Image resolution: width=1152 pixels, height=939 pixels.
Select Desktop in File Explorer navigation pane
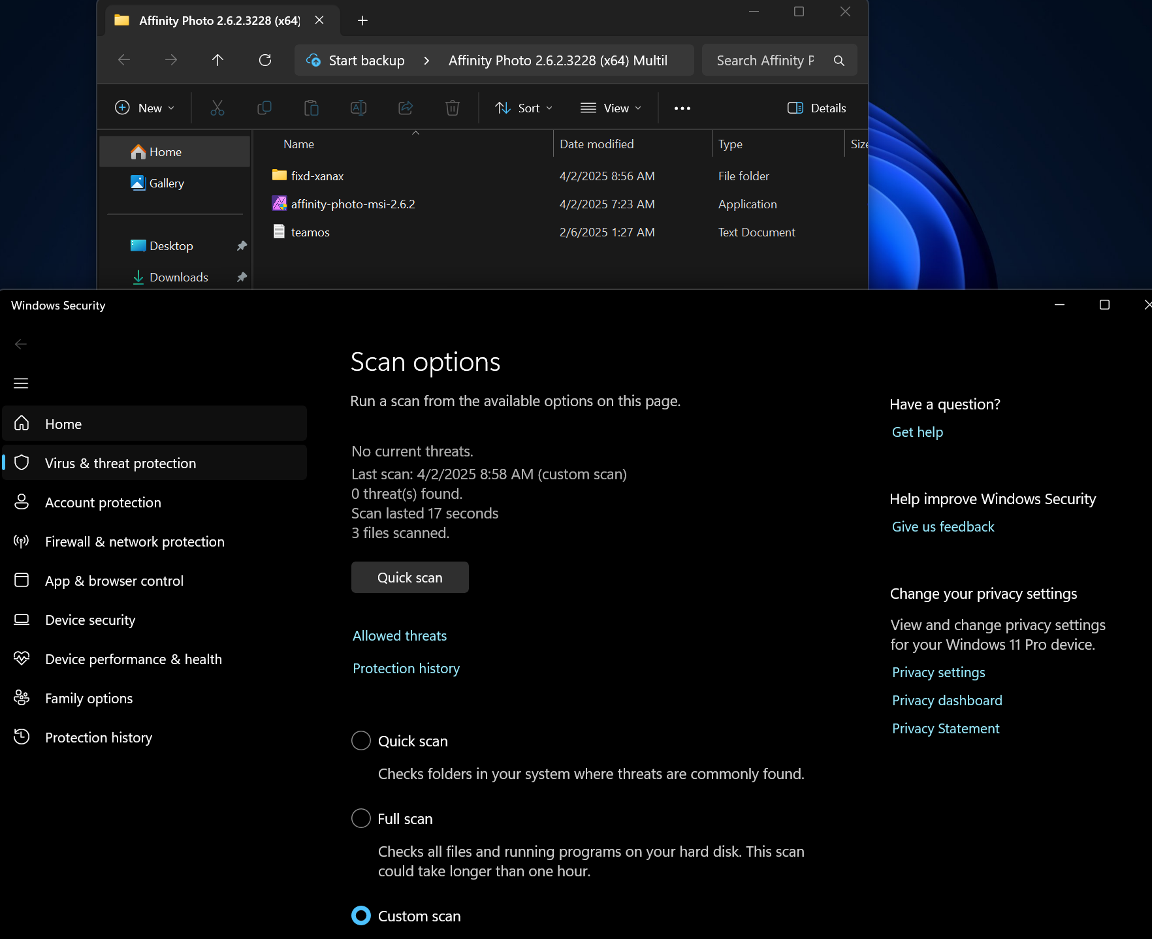pos(175,246)
